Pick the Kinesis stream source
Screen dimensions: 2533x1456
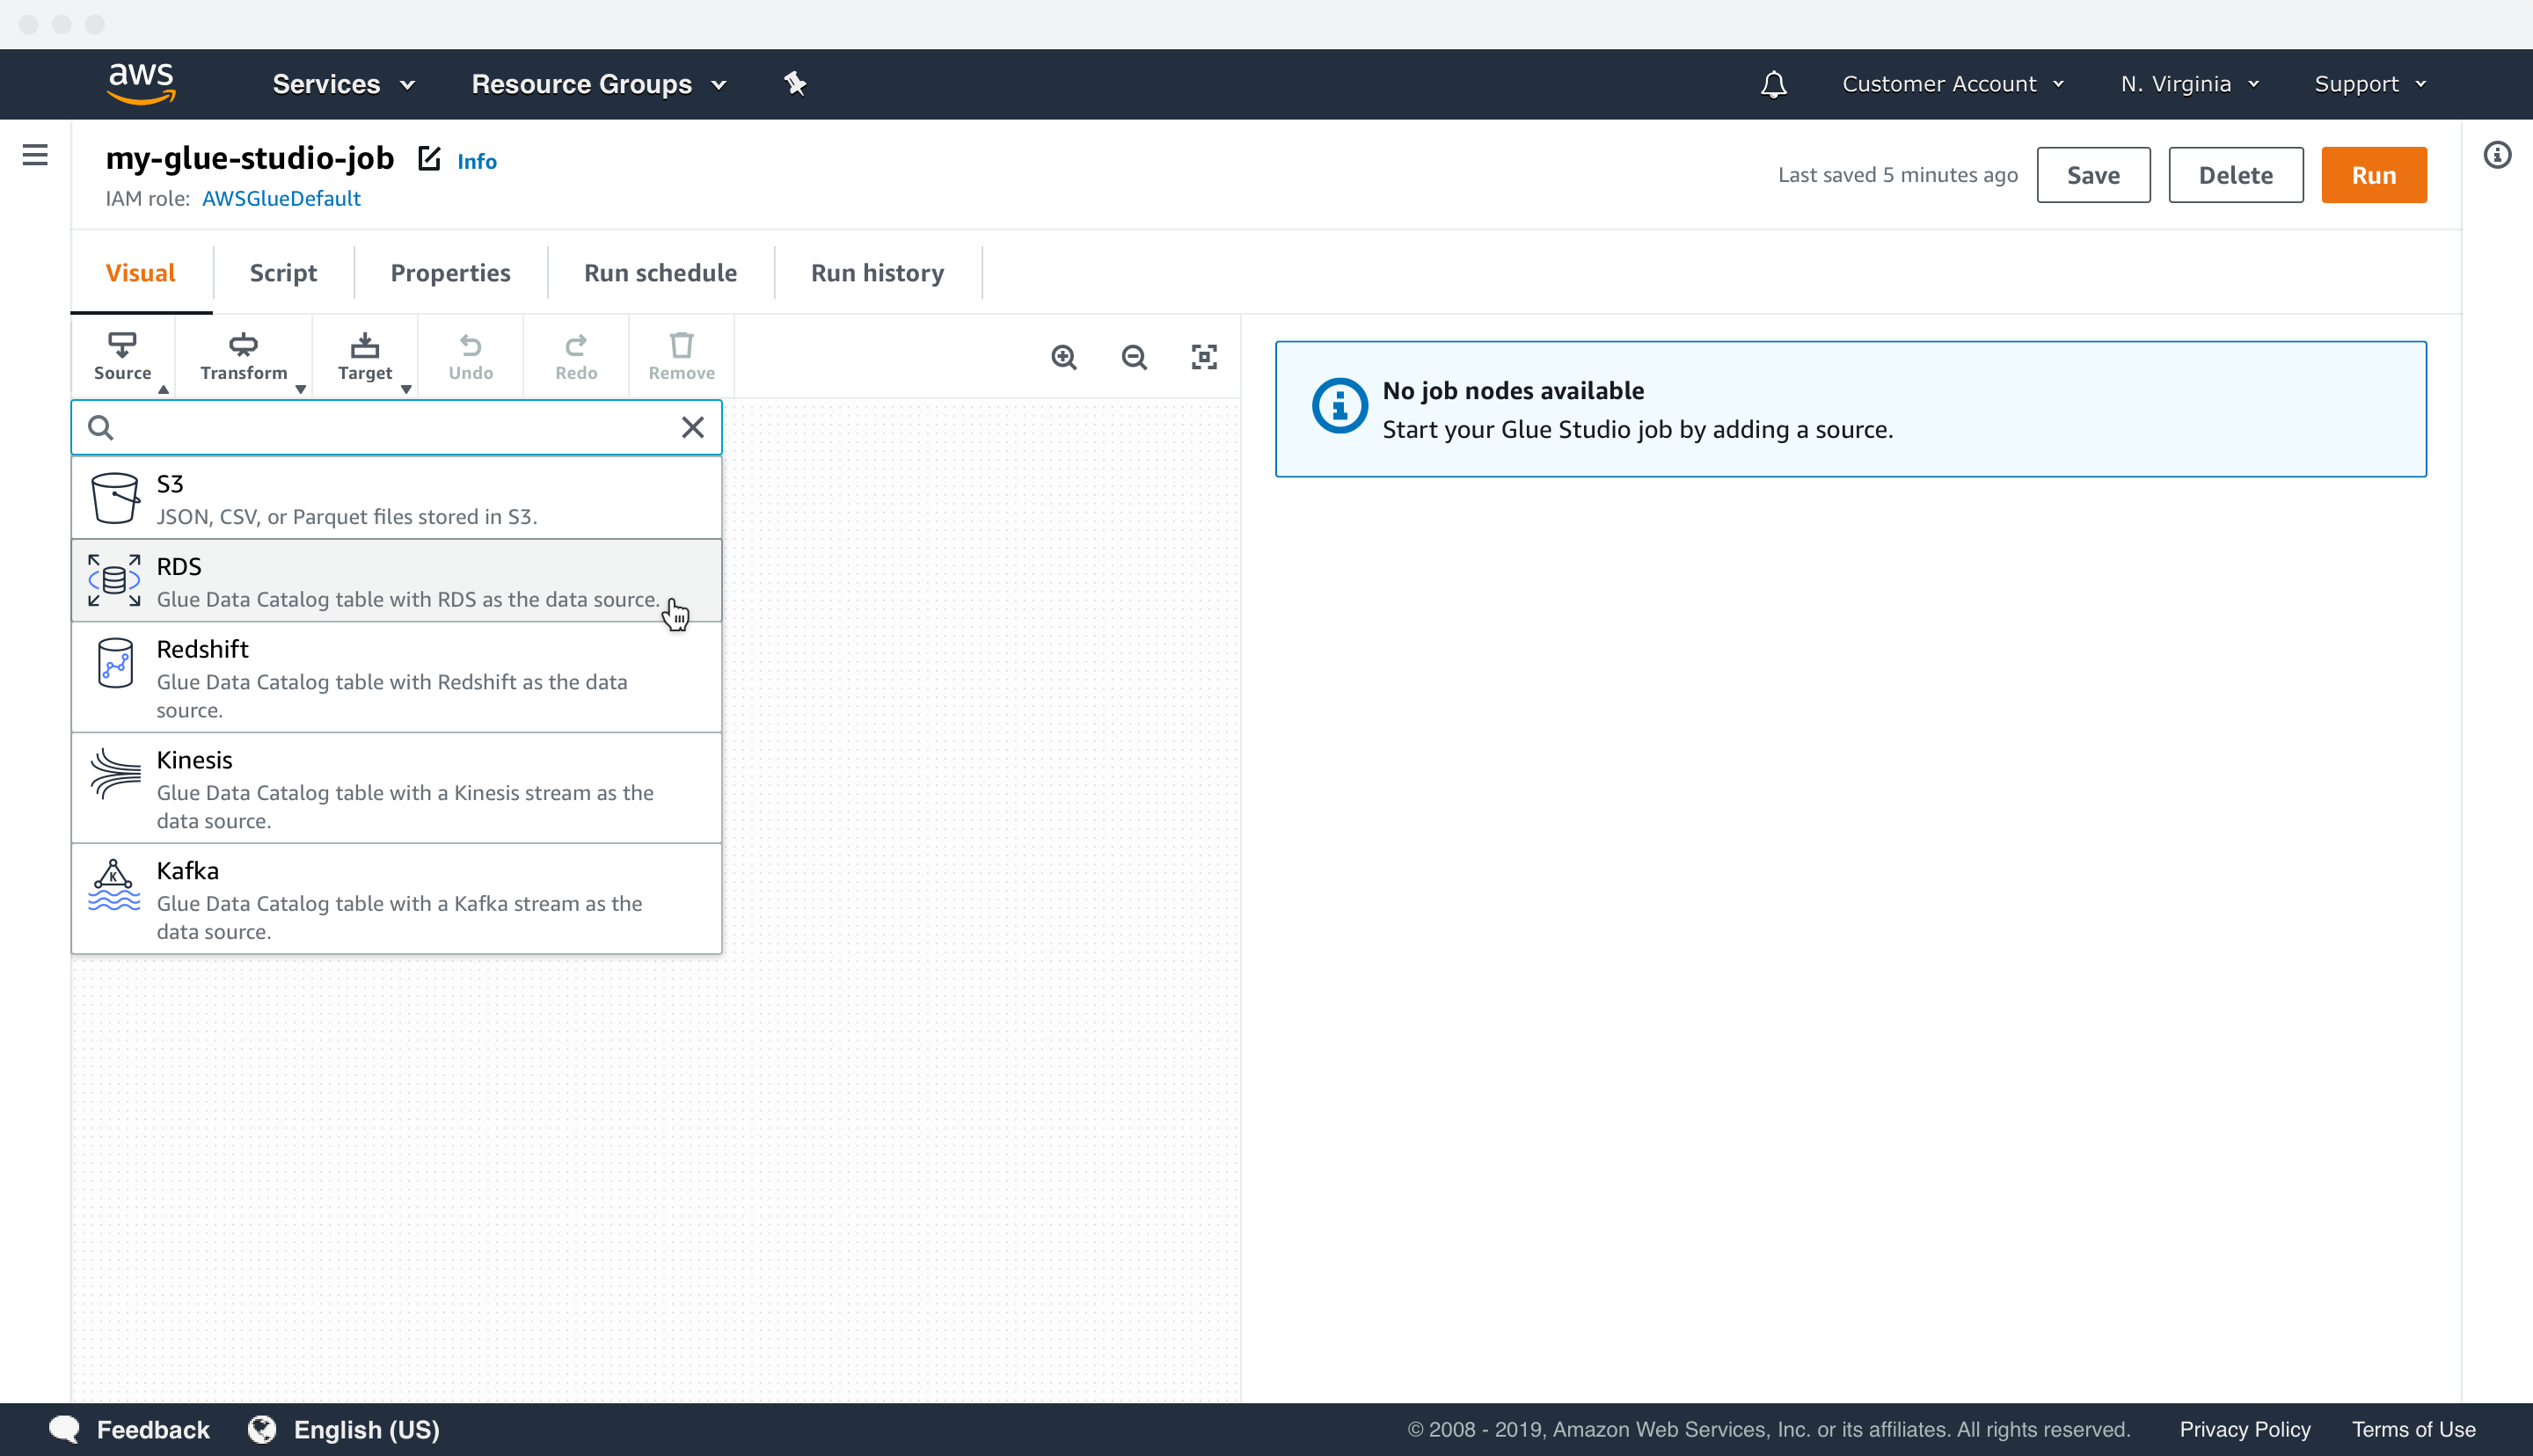pos(396,788)
